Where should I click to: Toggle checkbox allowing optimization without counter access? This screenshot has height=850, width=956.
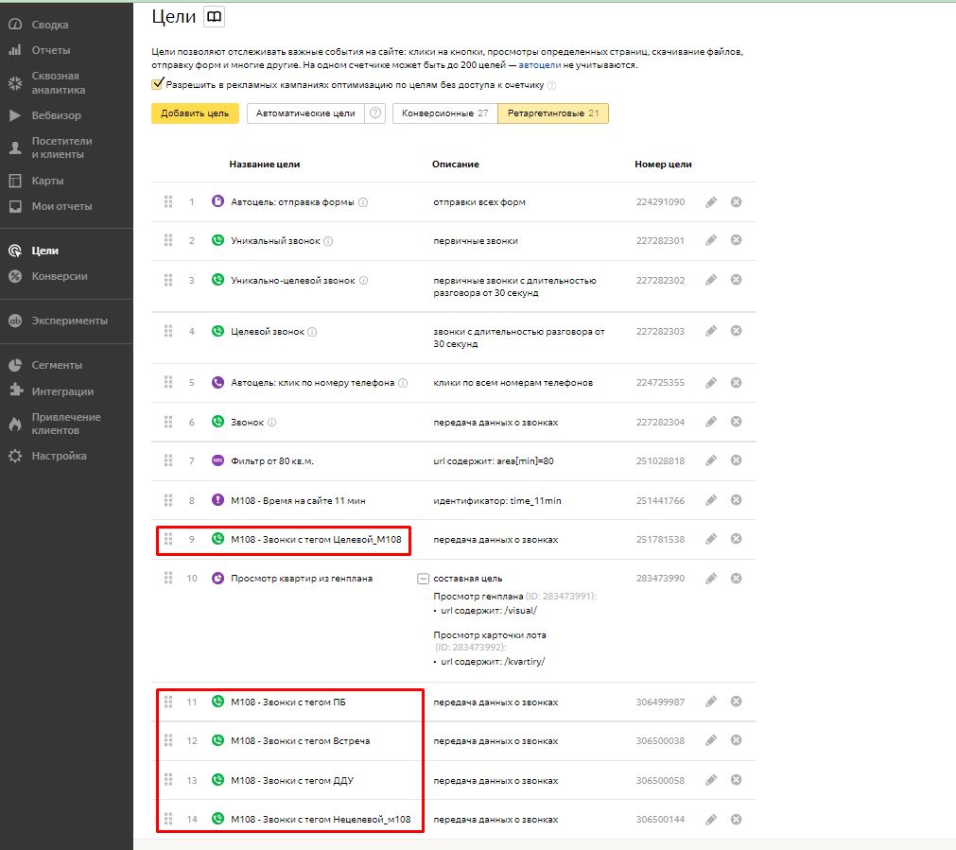click(x=158, y=84)
